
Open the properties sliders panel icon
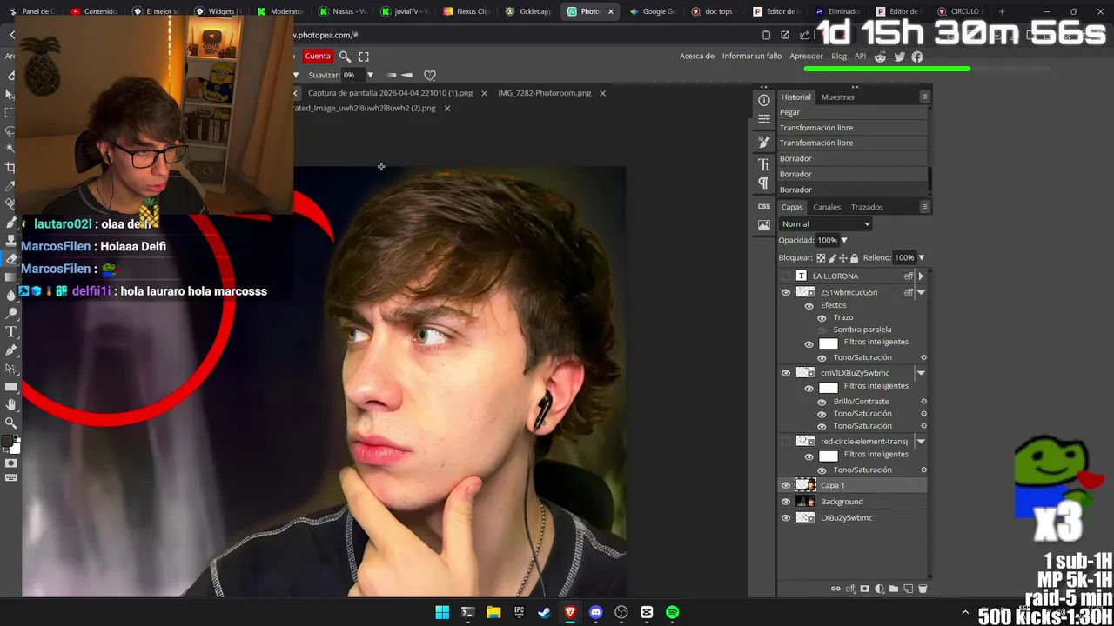pos(764,119)
